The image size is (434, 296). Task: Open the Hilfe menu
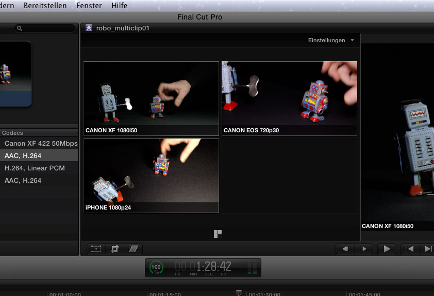(x=119, y=6)
